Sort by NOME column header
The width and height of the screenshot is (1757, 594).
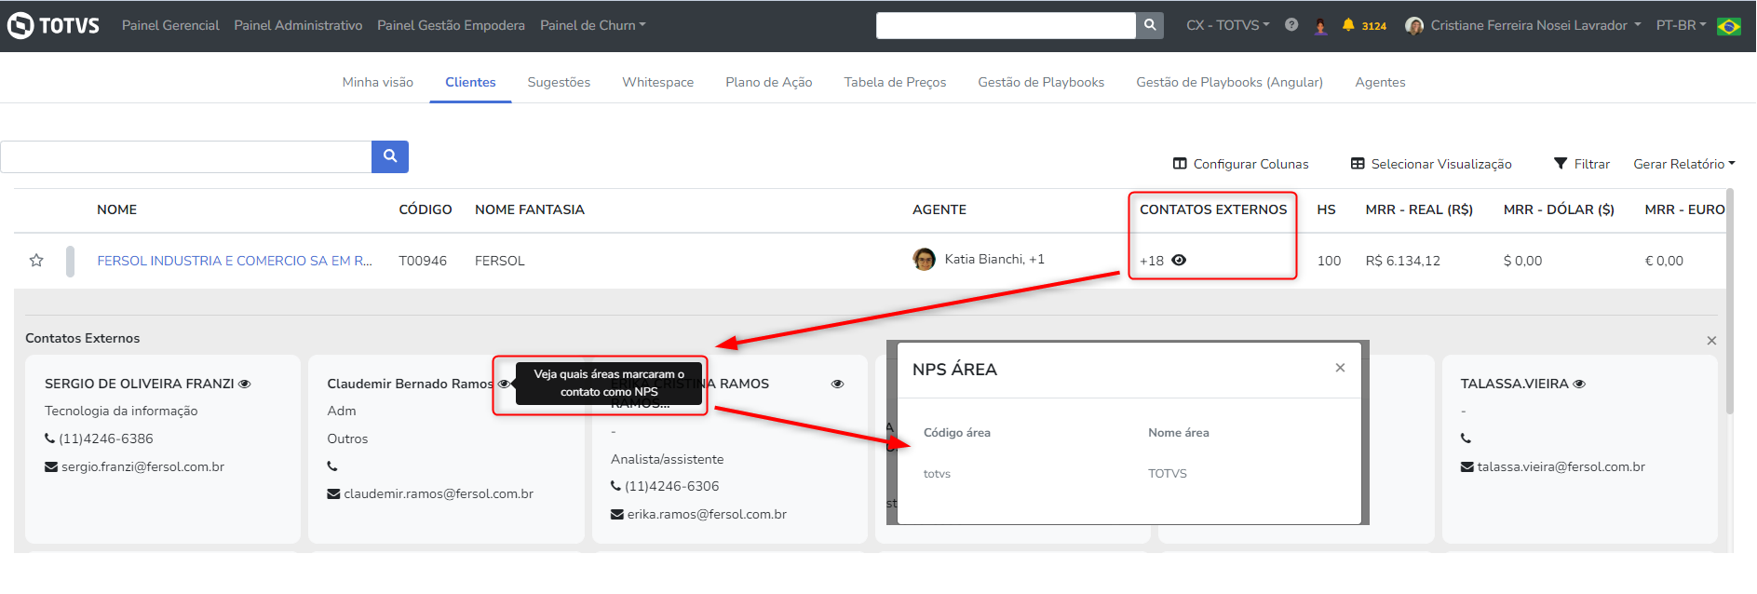tap(117, 209)
